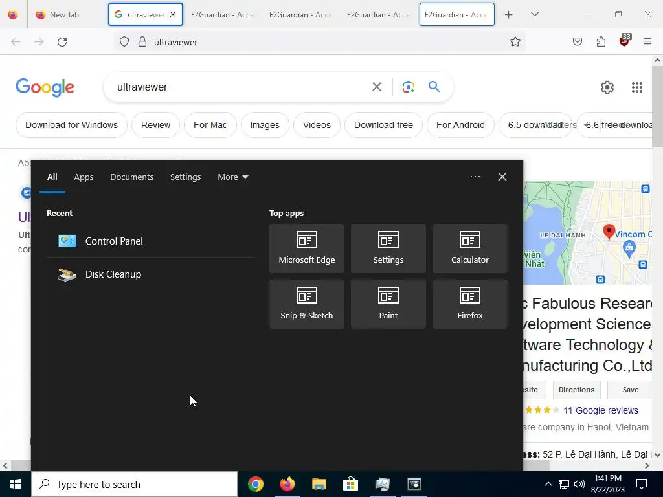Launch Microsoft Edge tile in Top apps
Viewport: 663px width, 497px height.
click(x=306, y=248)
